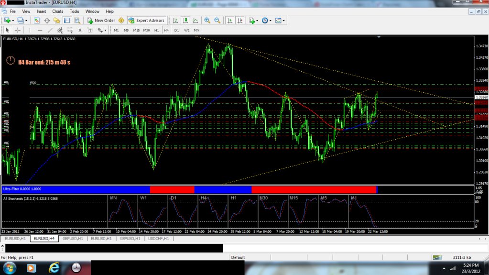Open the Insert menu

point(41,11)
